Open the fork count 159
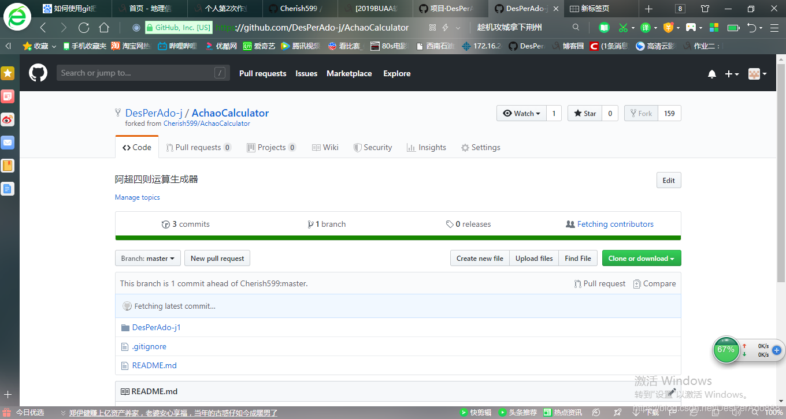786x419 pixels. coord(669,113)
